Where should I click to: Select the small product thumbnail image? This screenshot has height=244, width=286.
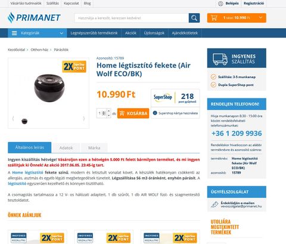click(x=24, y=121)
